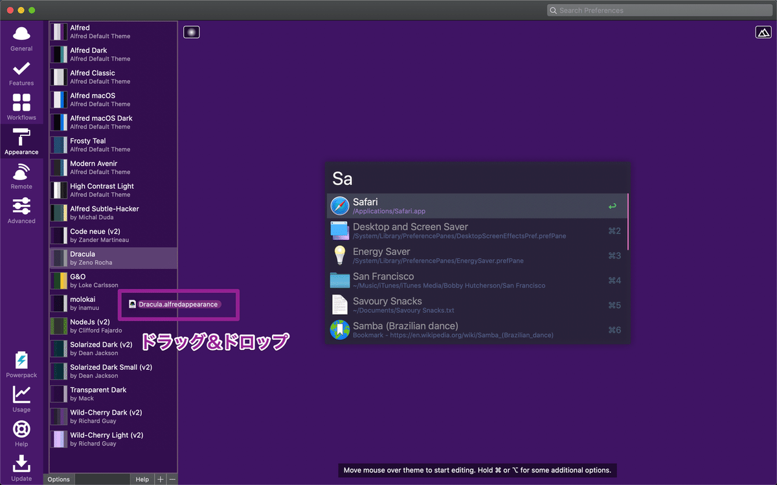Select the Solarized Dark Small (v2) theme
Screen dimensions: 777x485
click(x=113, y=371)
